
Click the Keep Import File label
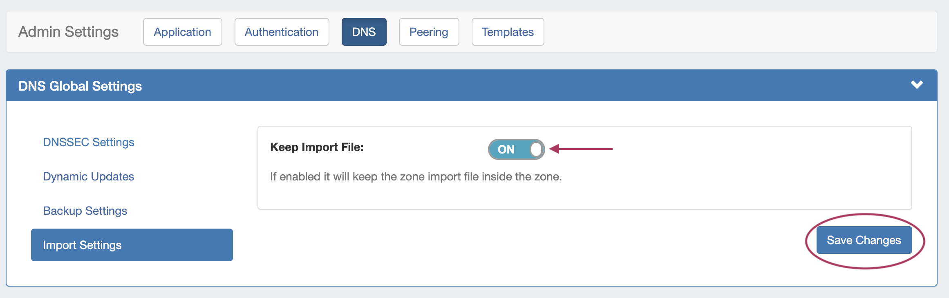[x=317, y=147]
